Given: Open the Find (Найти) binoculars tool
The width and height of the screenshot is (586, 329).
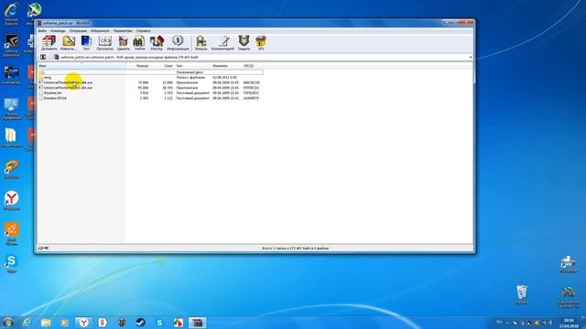Looking at the screenshot, I should (x=139, y=43).
